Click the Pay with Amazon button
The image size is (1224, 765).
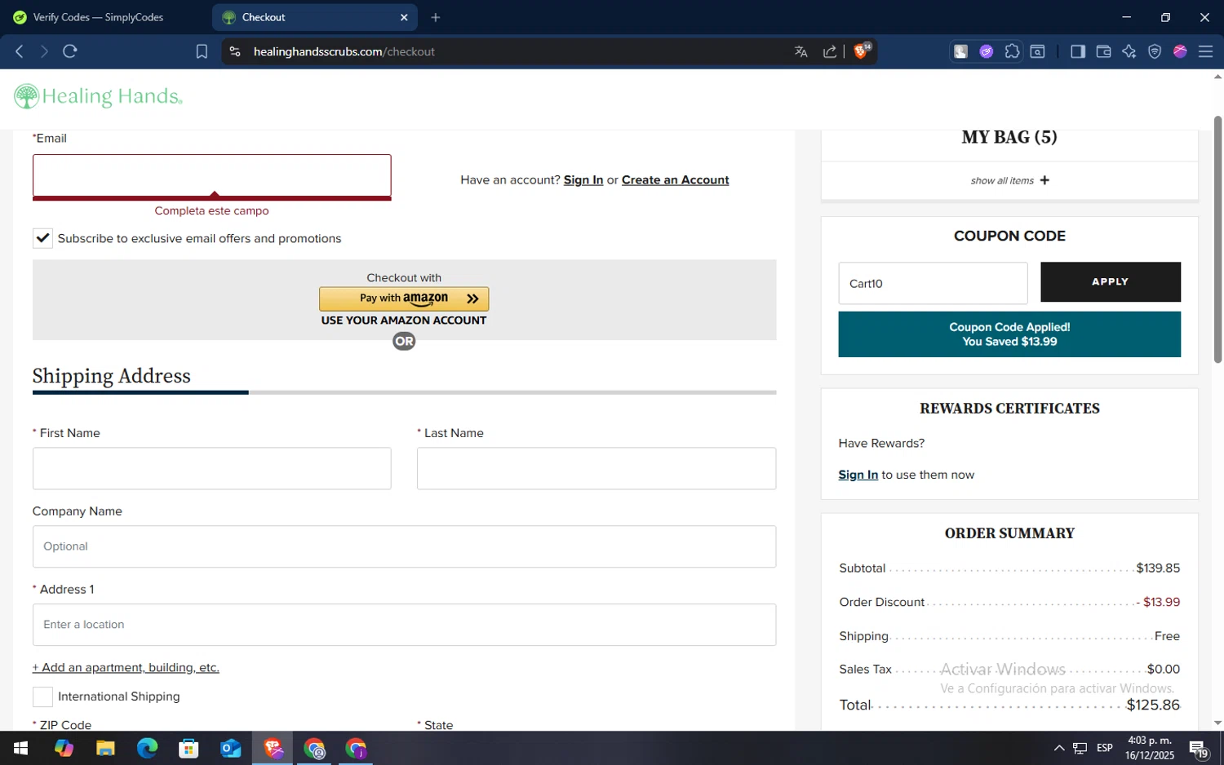[404, 298]
